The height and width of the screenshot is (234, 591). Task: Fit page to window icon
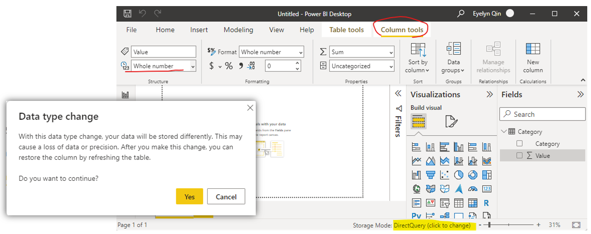[576, 225]
